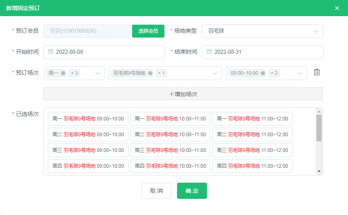Remove the 周一 tag with its x icon
The height and width of the screenshot is (215, 348).
(x=63, y=73)
